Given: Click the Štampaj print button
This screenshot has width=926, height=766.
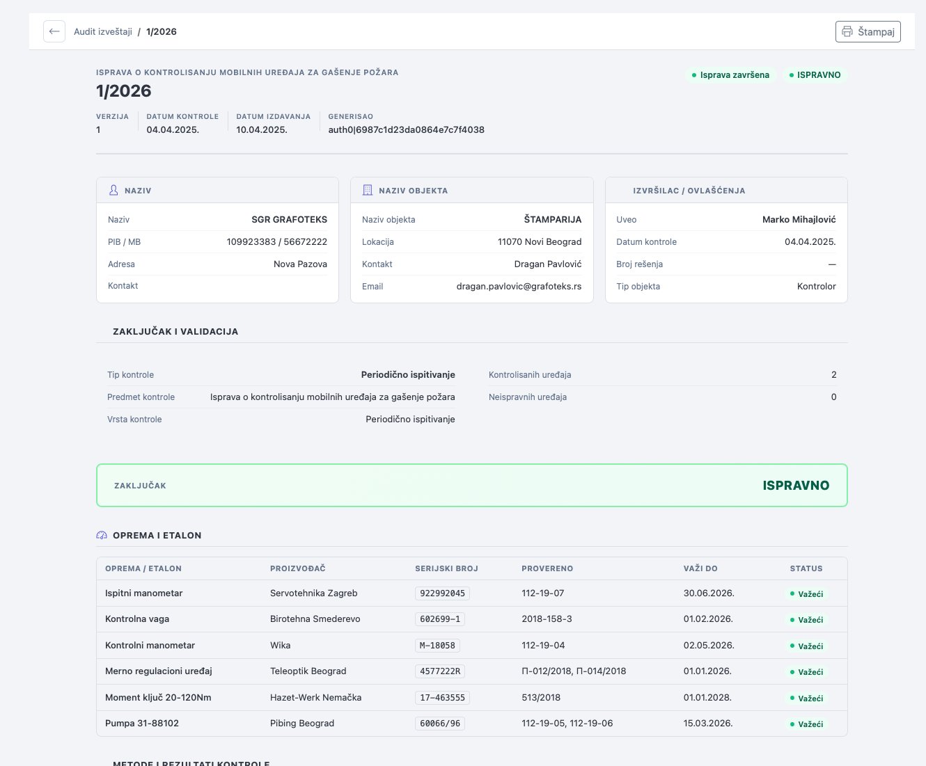Looking at the screenshot, I should tap(868, 31).
